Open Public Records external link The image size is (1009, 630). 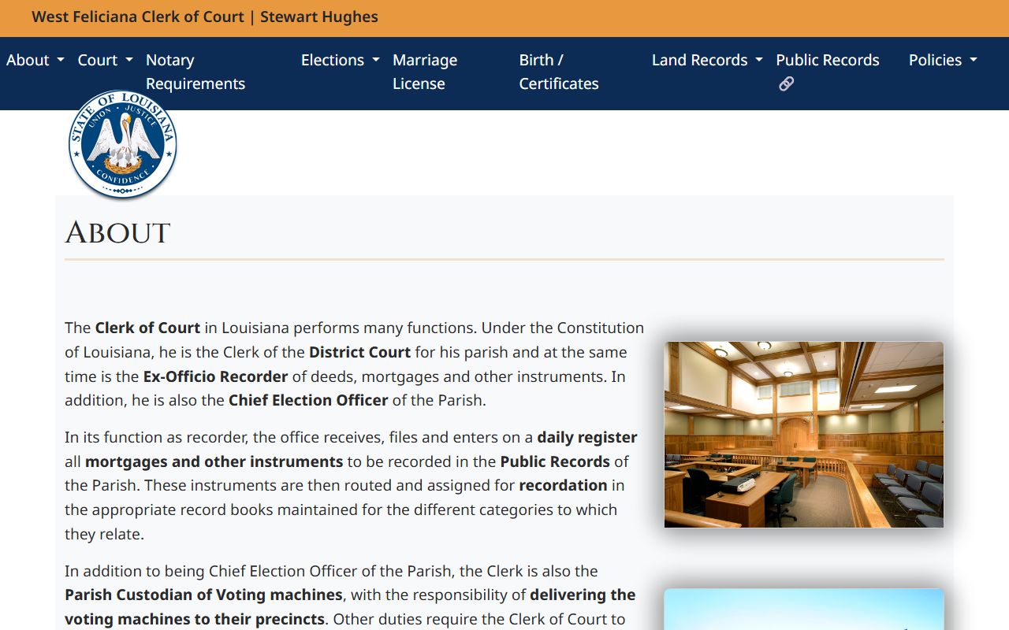(x=828, y=72)
